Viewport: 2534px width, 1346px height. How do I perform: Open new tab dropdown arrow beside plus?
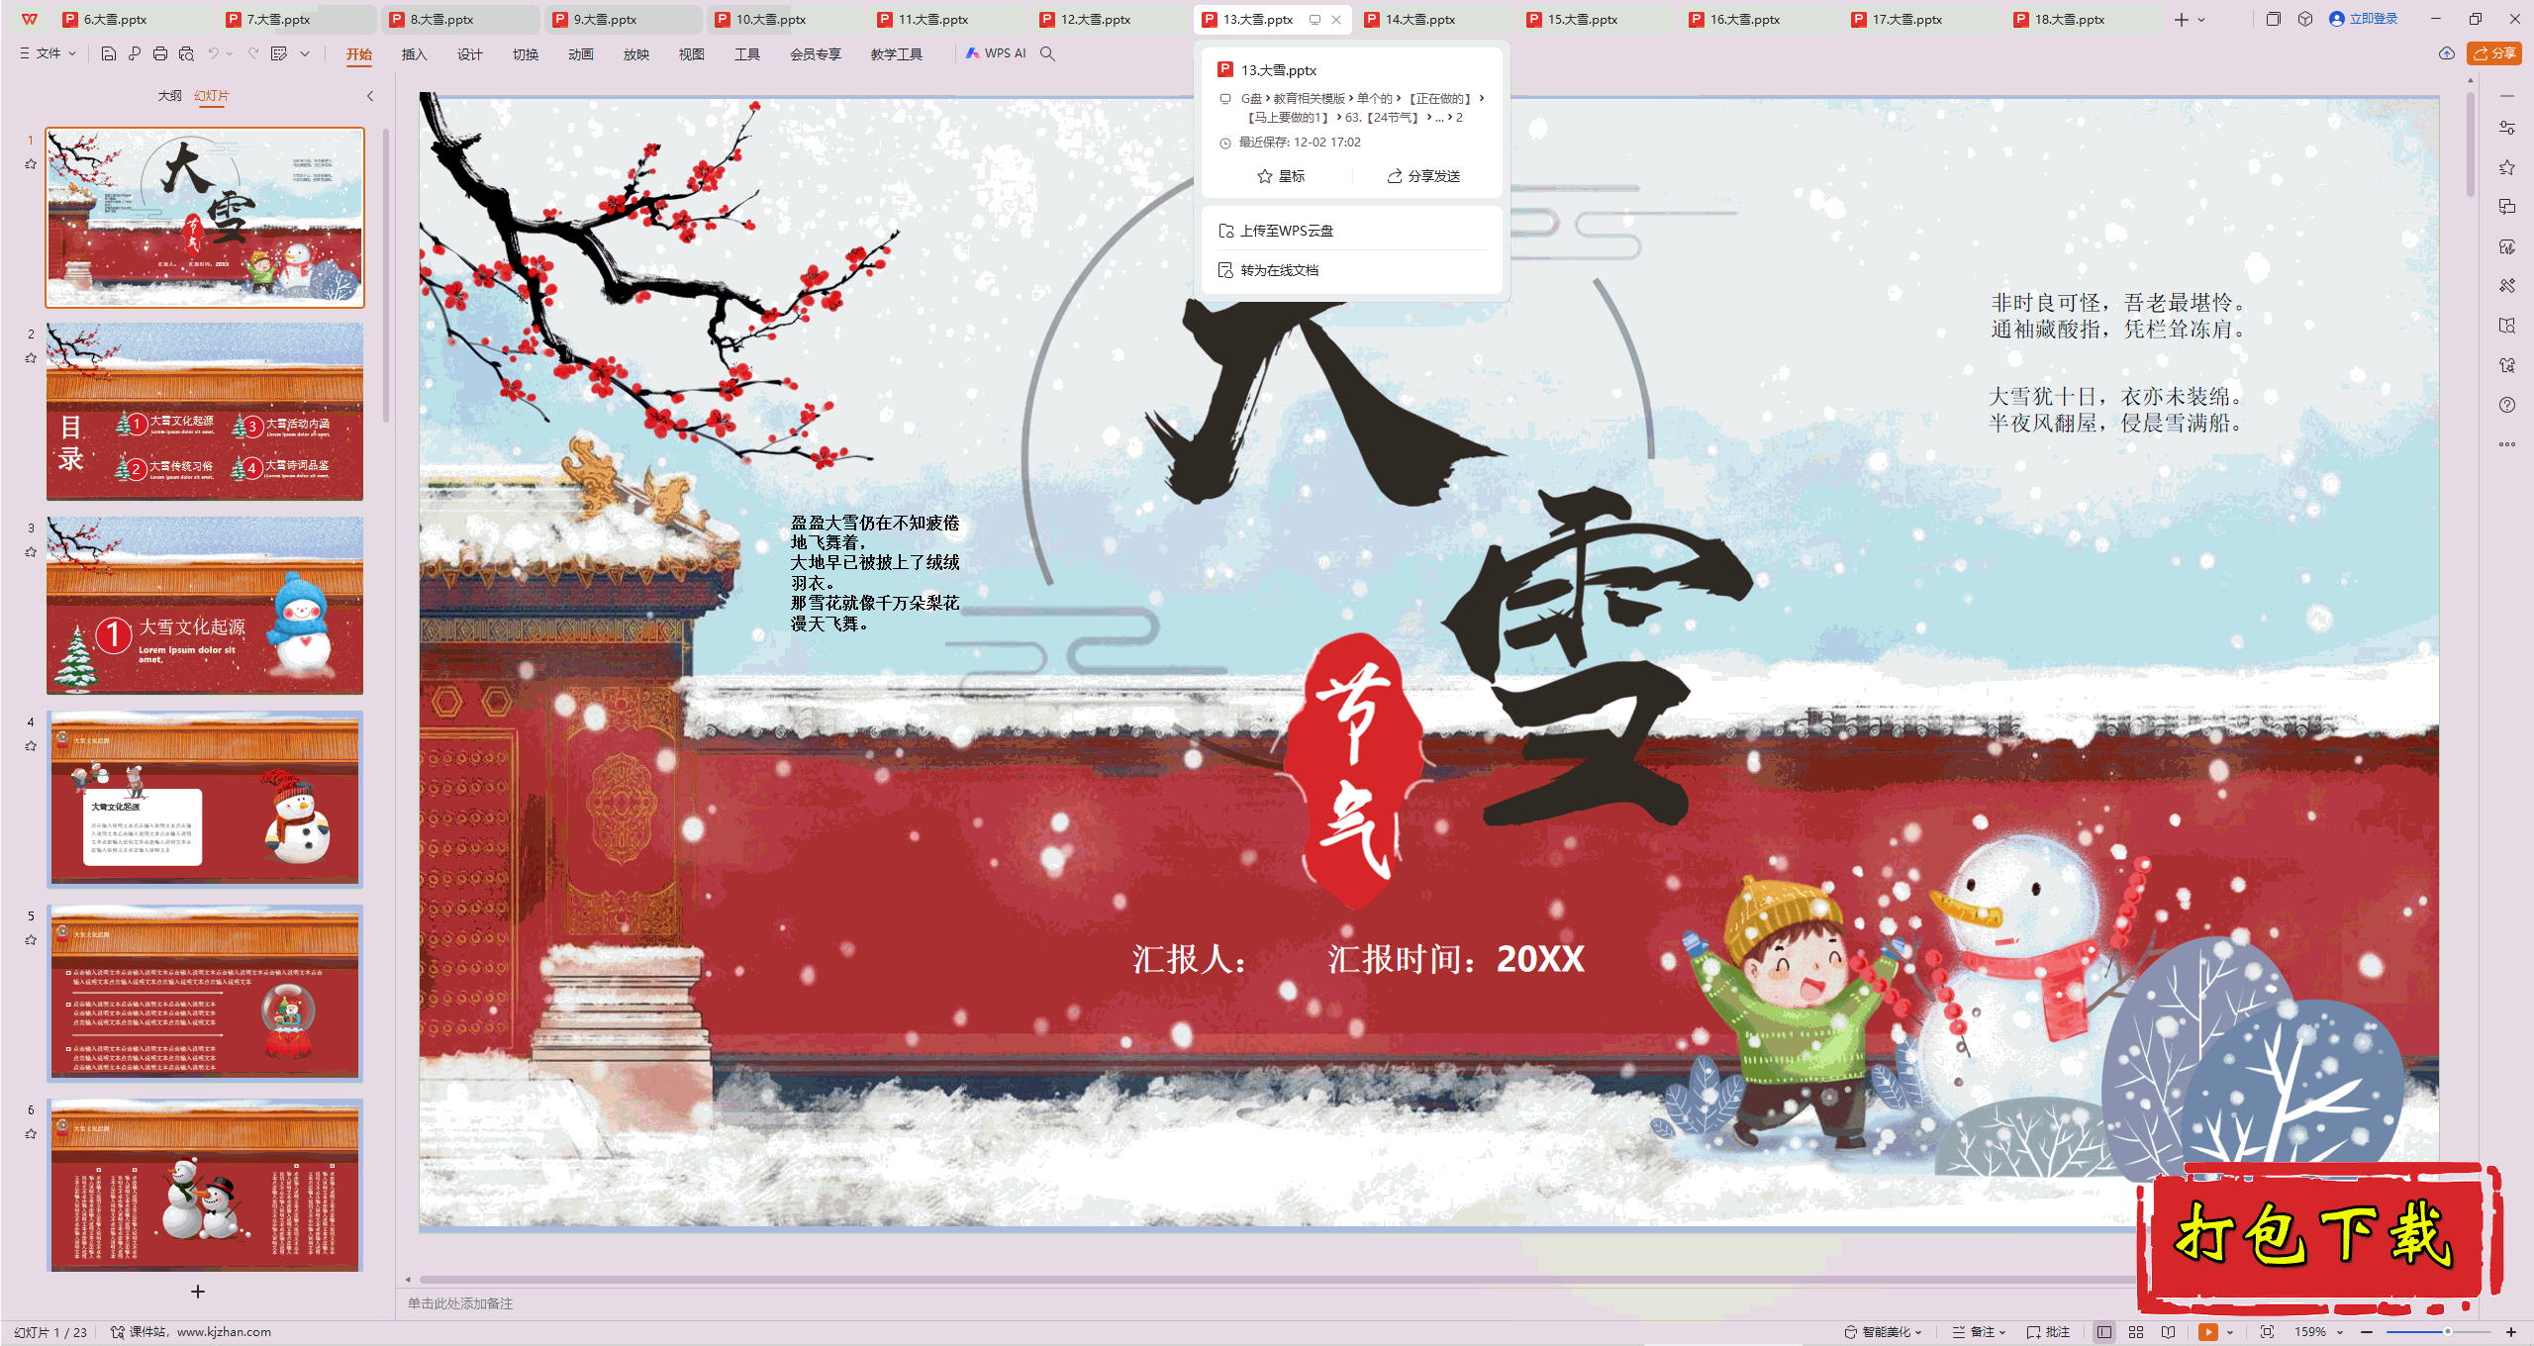point(2201,19)
